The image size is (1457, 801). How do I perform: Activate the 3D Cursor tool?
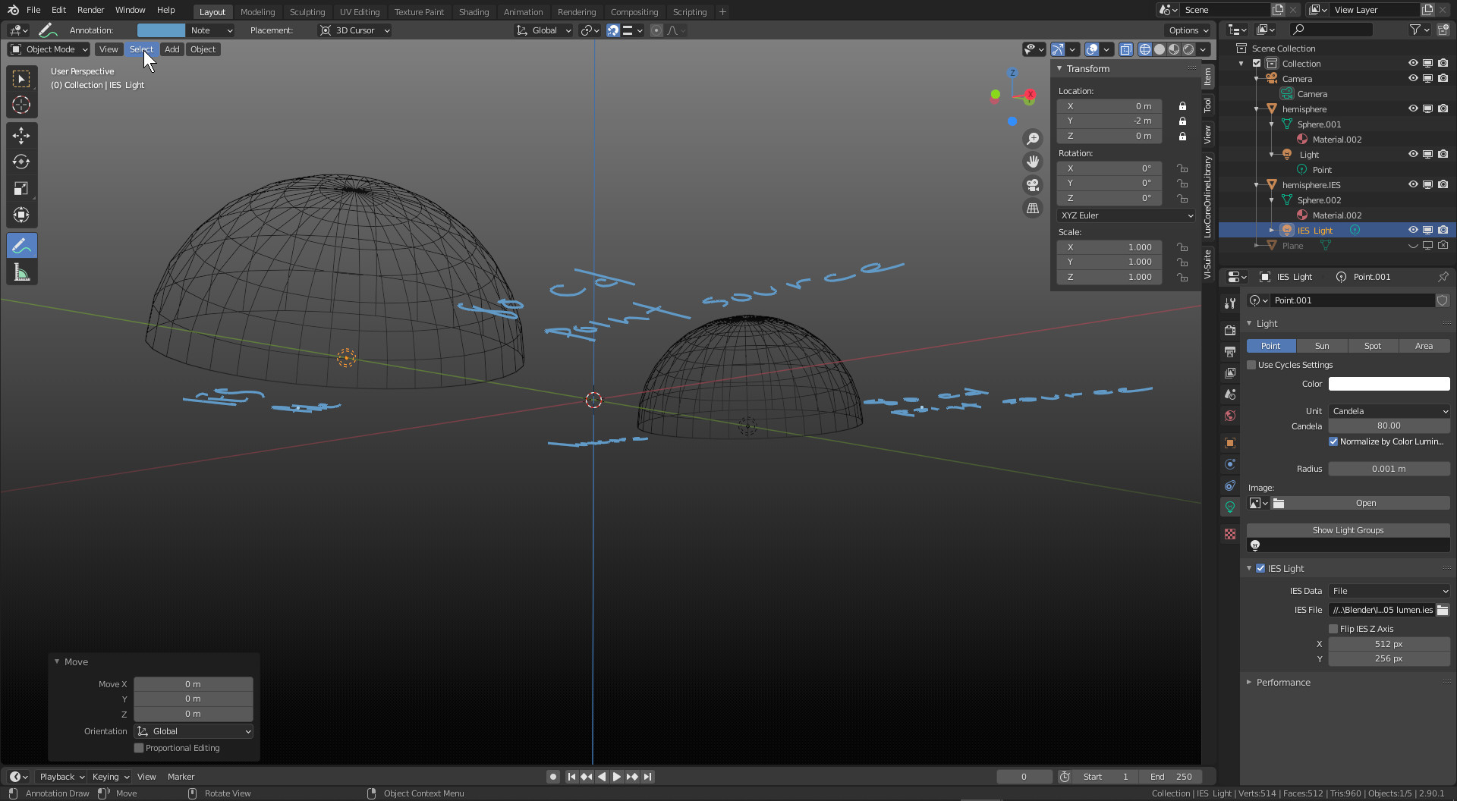click(21, 105)
